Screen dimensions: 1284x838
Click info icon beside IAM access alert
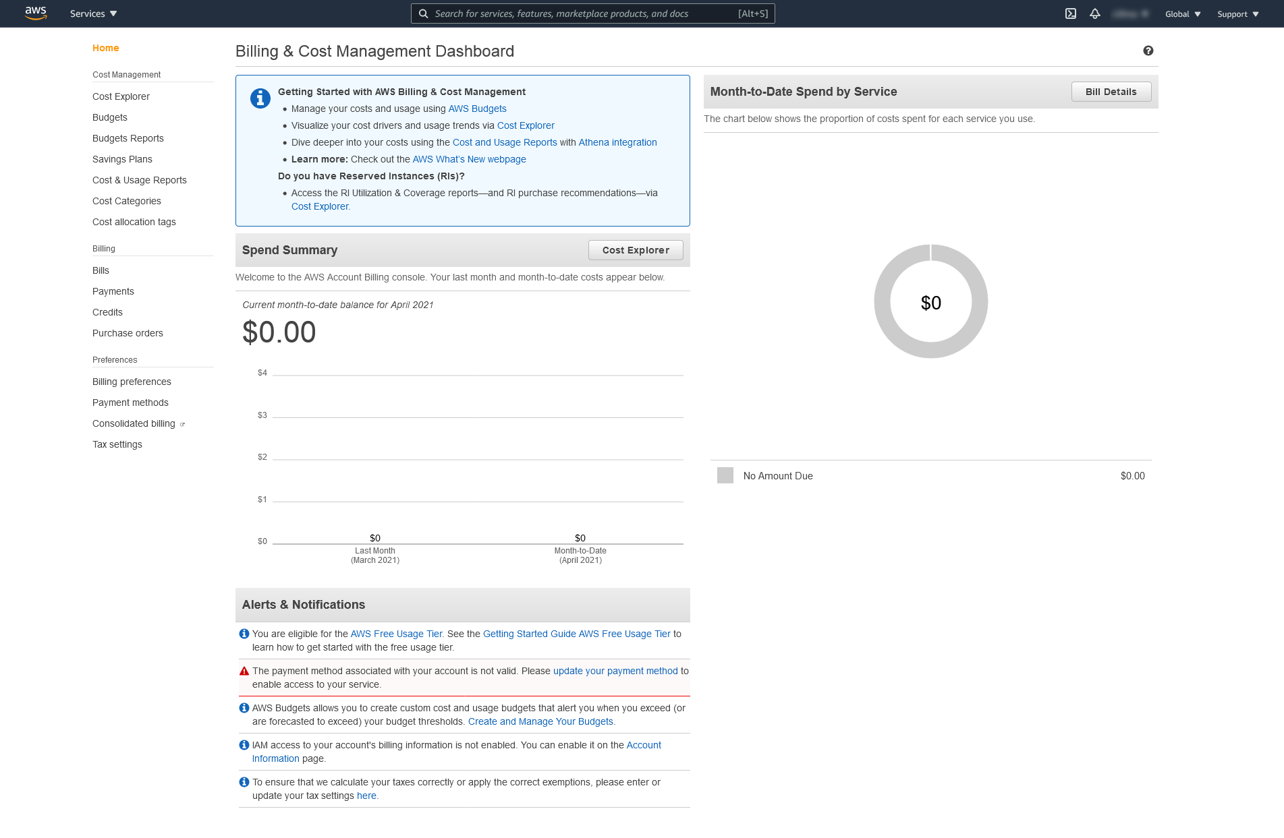click(x=244, y=745)
